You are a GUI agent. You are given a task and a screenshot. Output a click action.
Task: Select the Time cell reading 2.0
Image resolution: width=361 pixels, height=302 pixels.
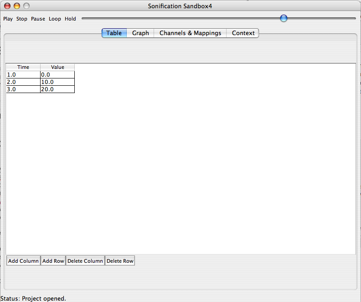pos(23,82)
